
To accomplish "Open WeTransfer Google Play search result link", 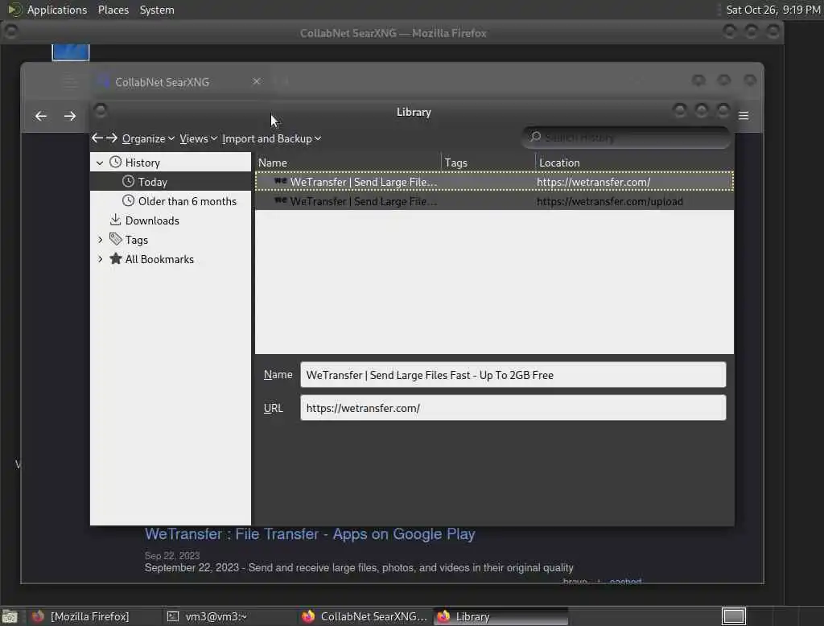I will pos(310,534).
